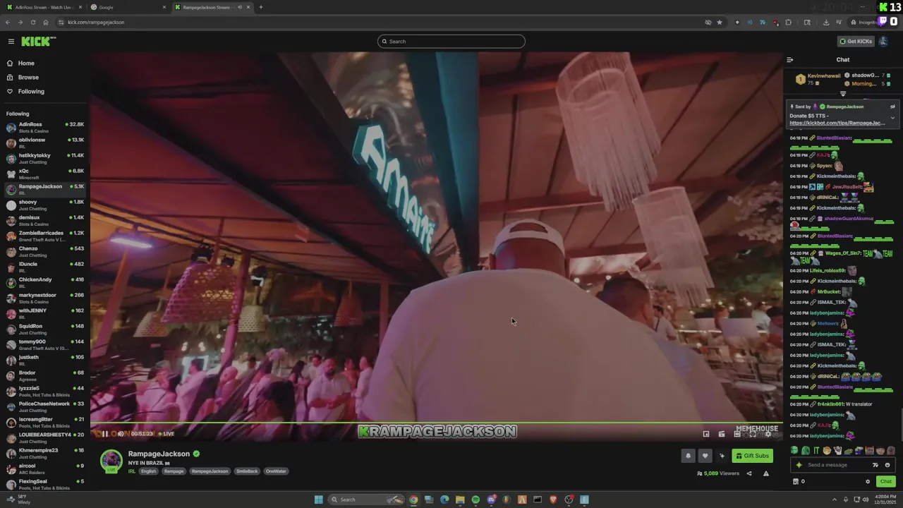The width and height of the screenshot is (903, 508).
Task: Open user profile avatar menu
Action: point(883,42)
